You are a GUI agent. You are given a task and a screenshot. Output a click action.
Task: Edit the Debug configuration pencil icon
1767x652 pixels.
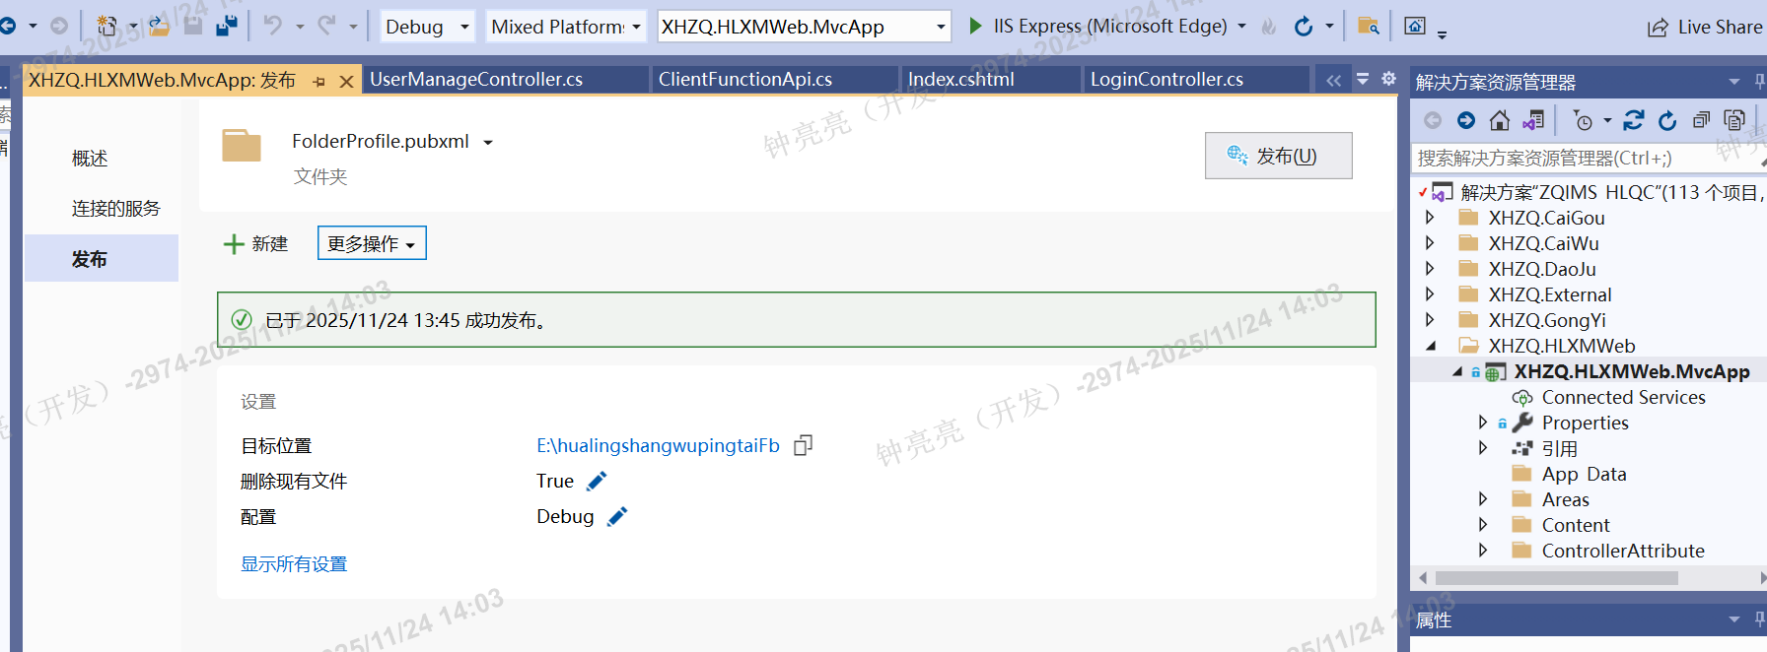617,516
